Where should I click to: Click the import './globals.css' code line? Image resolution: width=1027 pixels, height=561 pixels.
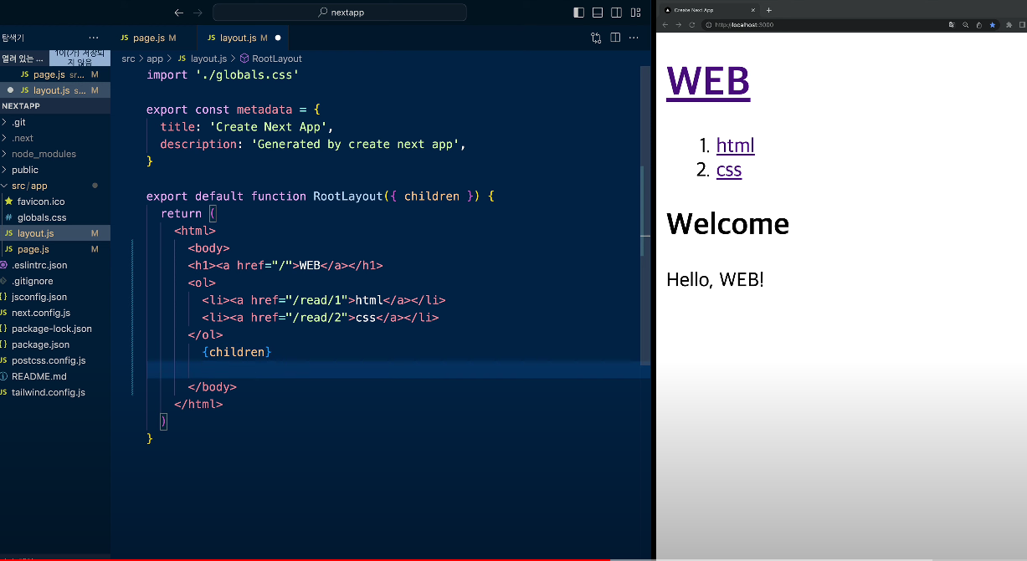click(223, 74)
